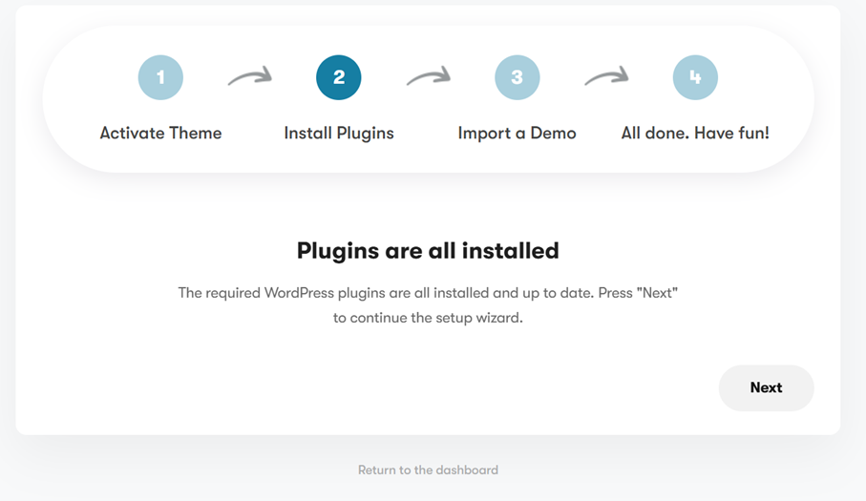
Task: Click arrow between steps 1 and 2
Action: (249, 77)
